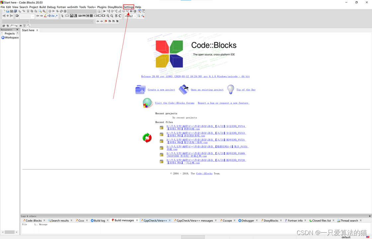Click the Zoom out icon on the Nassi toolbar

(x=112, y=16)
